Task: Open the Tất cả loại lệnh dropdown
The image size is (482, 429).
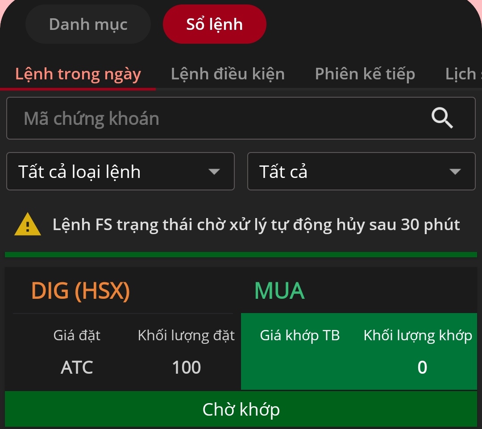Action: pyautogui.click(x=120, y=172)
